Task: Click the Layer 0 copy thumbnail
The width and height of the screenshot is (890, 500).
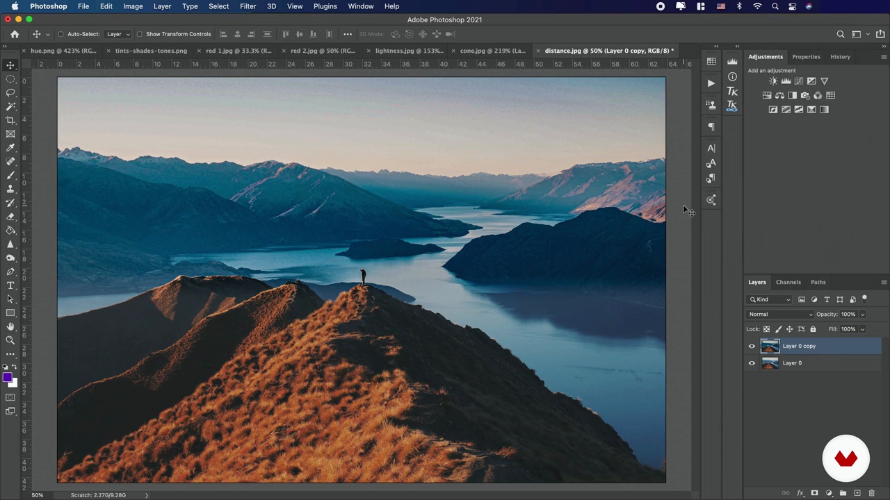Action: click(x=770, y=346)
